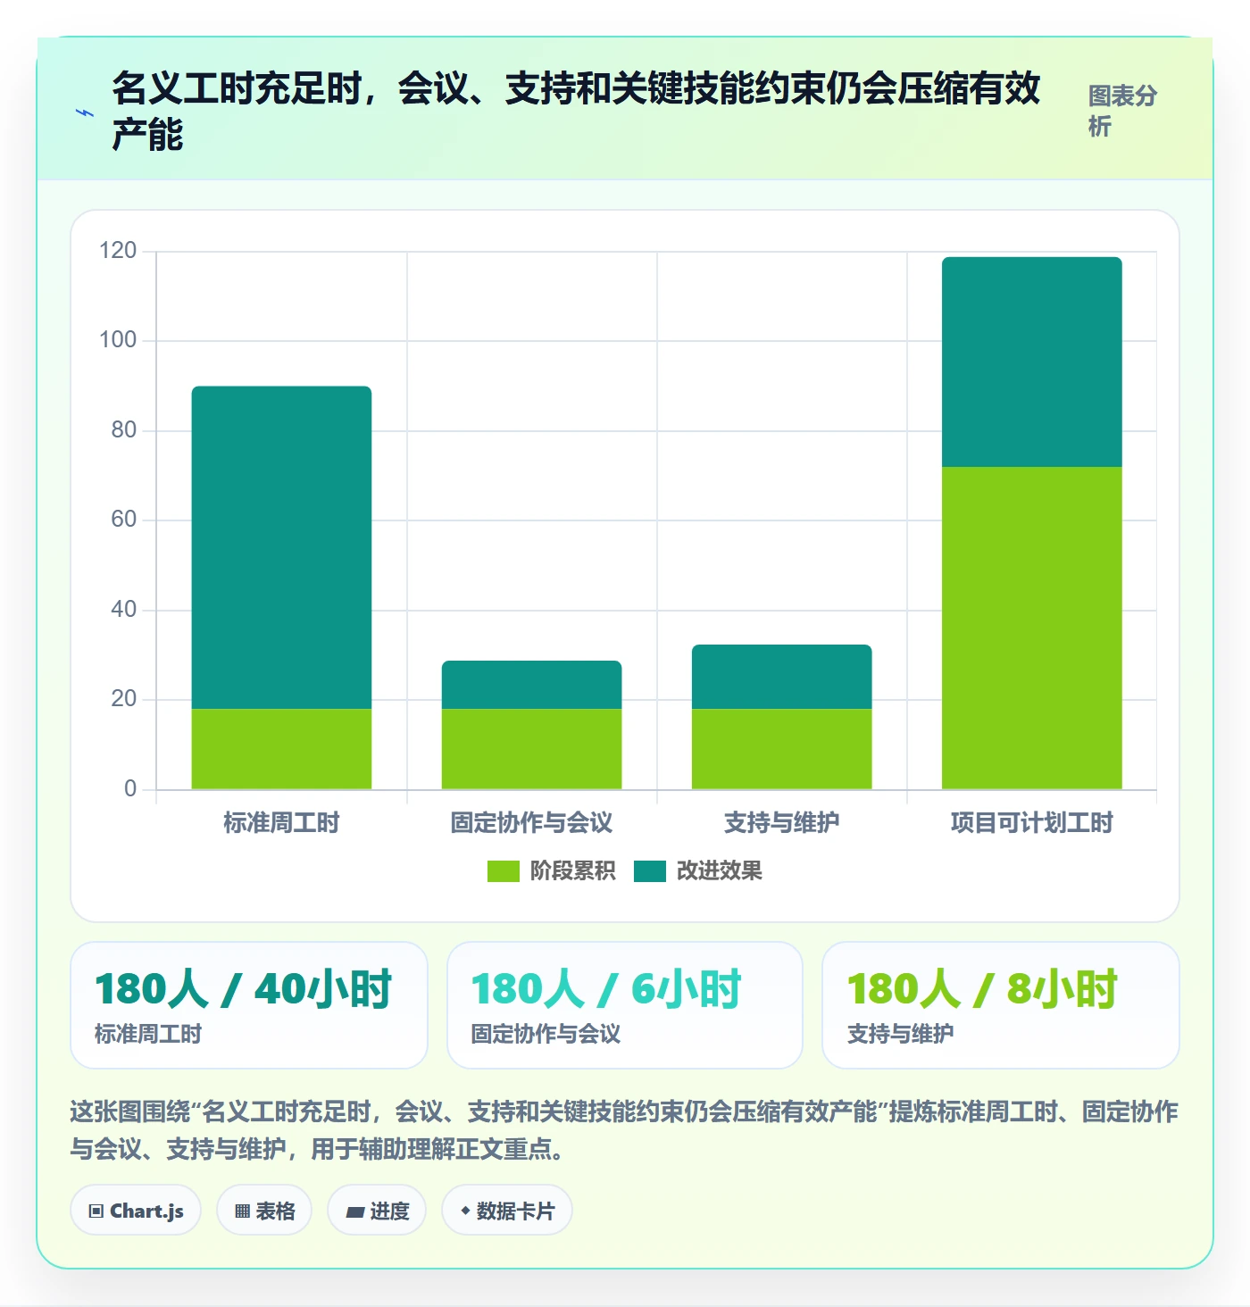Open the 180人 / 8小时 data card
This screenshot has width=1250, height=1307.
coord(1001,1005)
